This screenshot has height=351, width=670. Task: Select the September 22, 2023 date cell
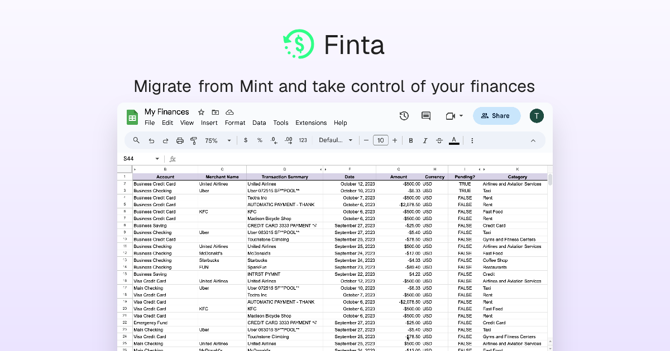[x=350, y=274]
